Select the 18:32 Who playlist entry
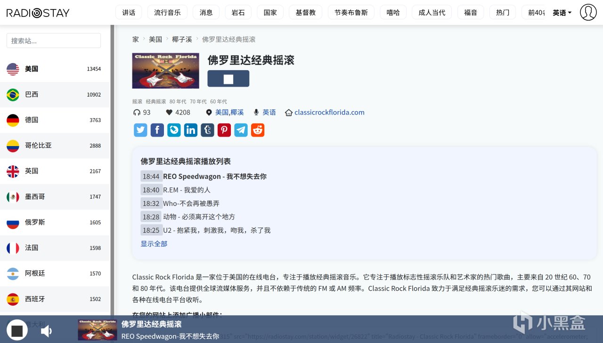The image size is (603, 343). [180, 204]
